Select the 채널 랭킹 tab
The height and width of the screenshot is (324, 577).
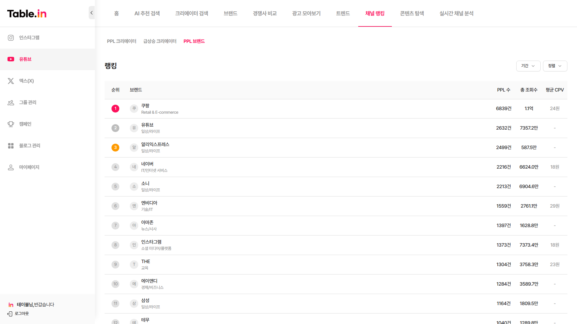pyautogui.click(x=375, y=13)
